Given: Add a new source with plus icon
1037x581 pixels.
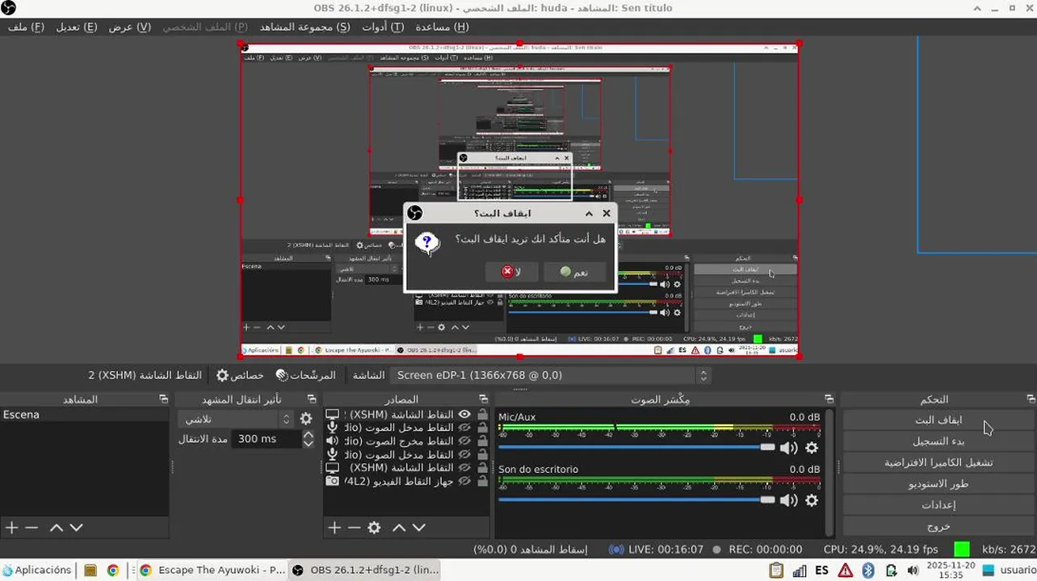Looking at the screenshot, I should pyautogui.click(x=334, y=527).
